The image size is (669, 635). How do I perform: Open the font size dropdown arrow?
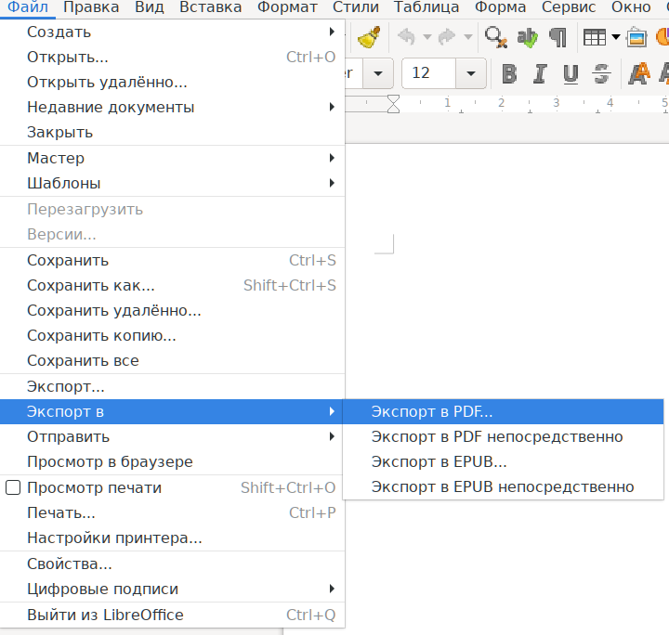470,73
